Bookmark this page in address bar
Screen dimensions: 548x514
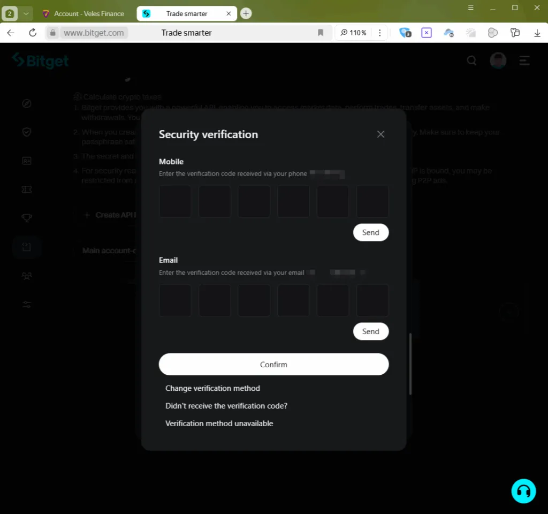pyautogui.click(x=321, y=33)
